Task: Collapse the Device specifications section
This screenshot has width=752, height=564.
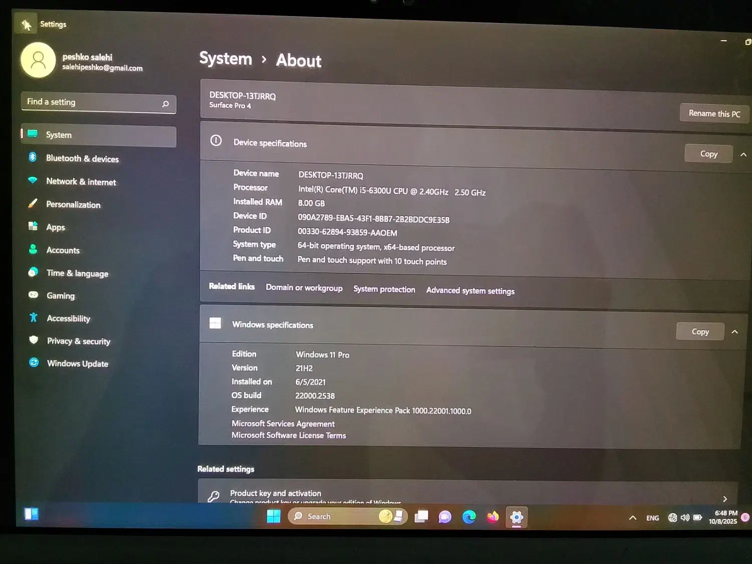Action: click(x=743, y=154)
